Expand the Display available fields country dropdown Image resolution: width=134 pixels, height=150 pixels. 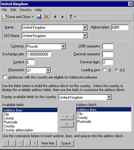109,97
